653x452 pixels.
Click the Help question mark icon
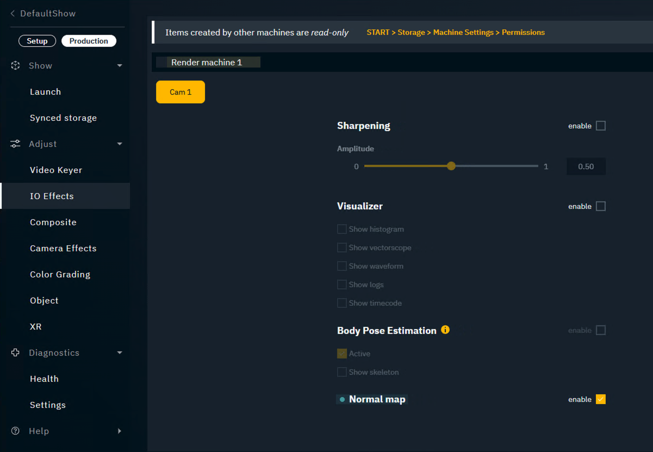coord(16,431)
